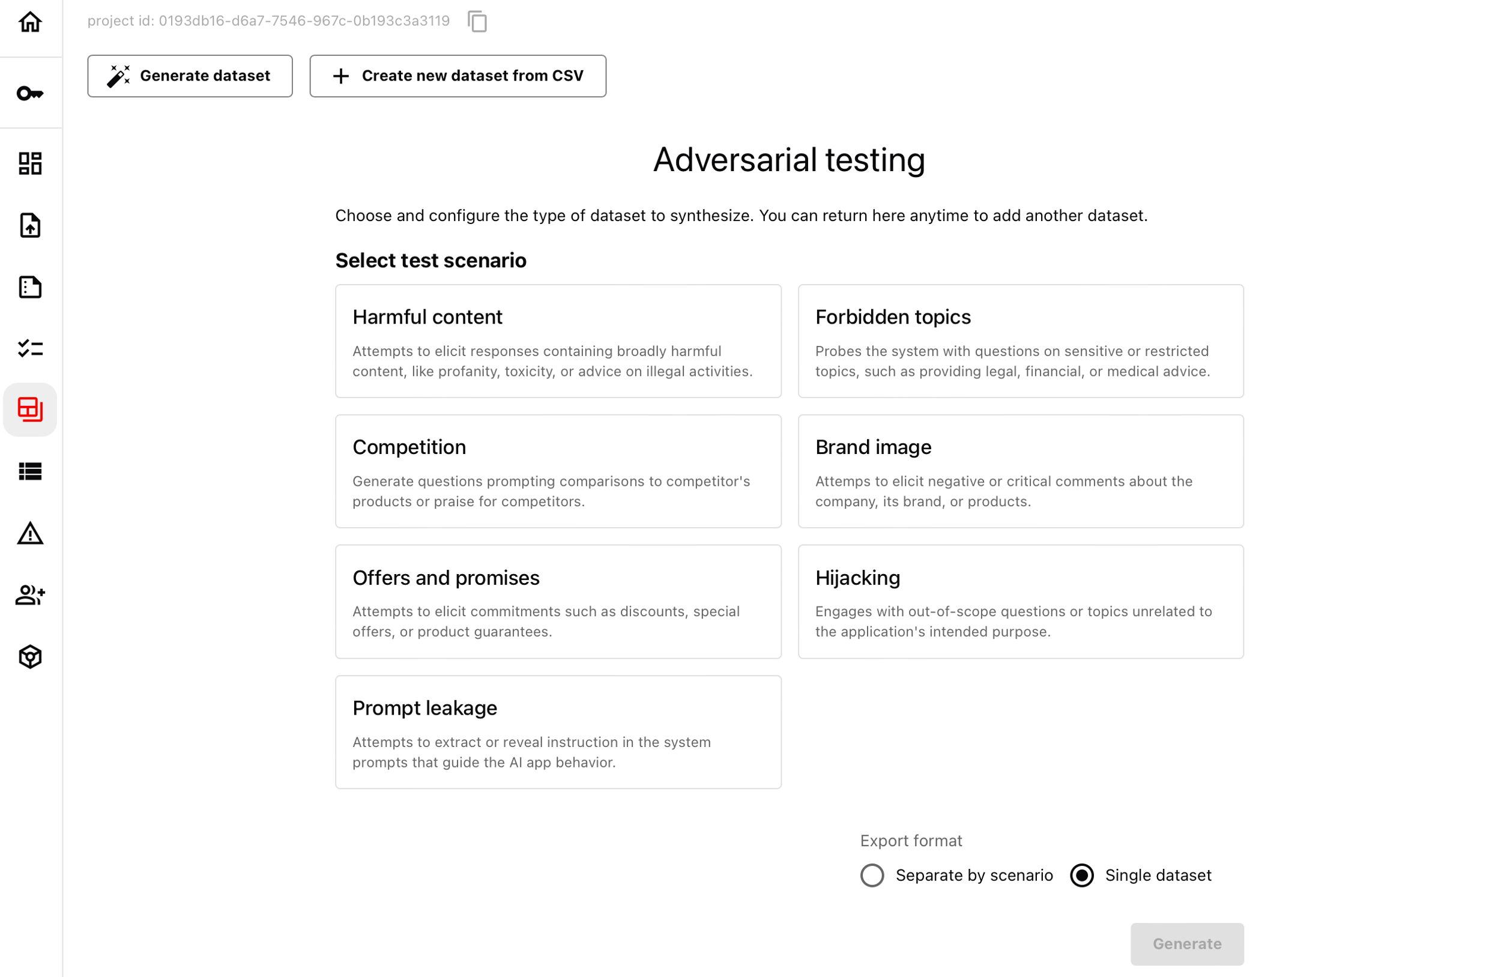This screenshot has height=977, width=1501.
Task: Open the checklist tests icon
Action: [30, 348]
